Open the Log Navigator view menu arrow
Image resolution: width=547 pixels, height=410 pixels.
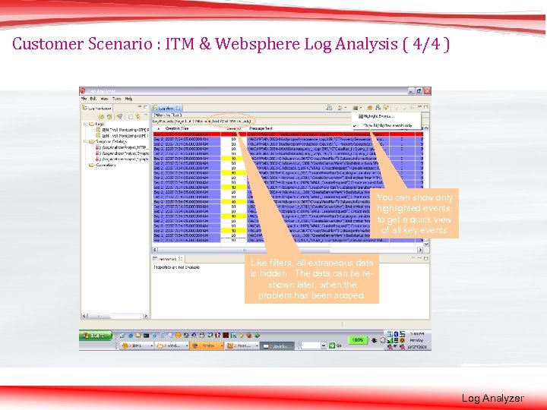coord(145,115)
